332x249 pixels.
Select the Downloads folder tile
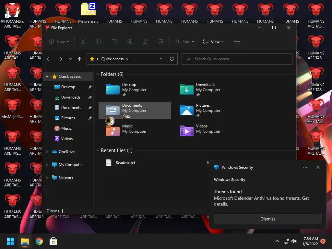point(208,89)
